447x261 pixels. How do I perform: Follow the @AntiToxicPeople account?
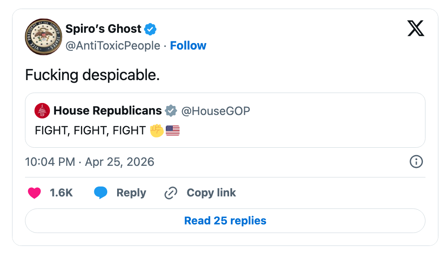(x=188, y=46)
